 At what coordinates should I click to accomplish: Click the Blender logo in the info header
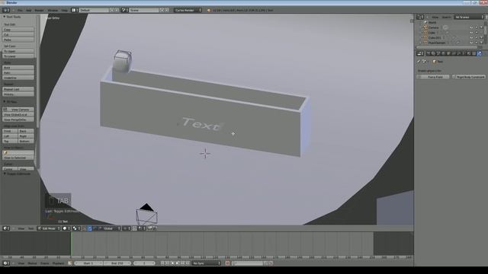[x=209, y=10]
